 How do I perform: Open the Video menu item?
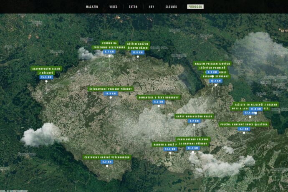(x=114, y=7)
